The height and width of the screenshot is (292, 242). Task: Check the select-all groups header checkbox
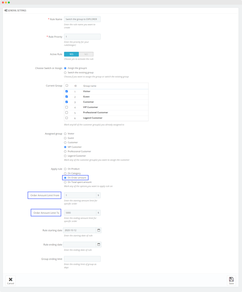click(x=67, y=86)
